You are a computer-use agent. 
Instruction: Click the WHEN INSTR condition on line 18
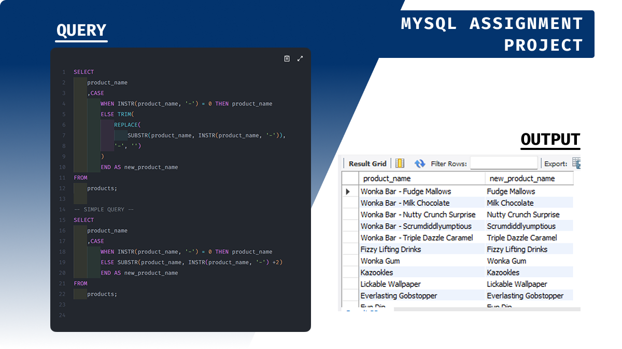click(x=187, y=252)
